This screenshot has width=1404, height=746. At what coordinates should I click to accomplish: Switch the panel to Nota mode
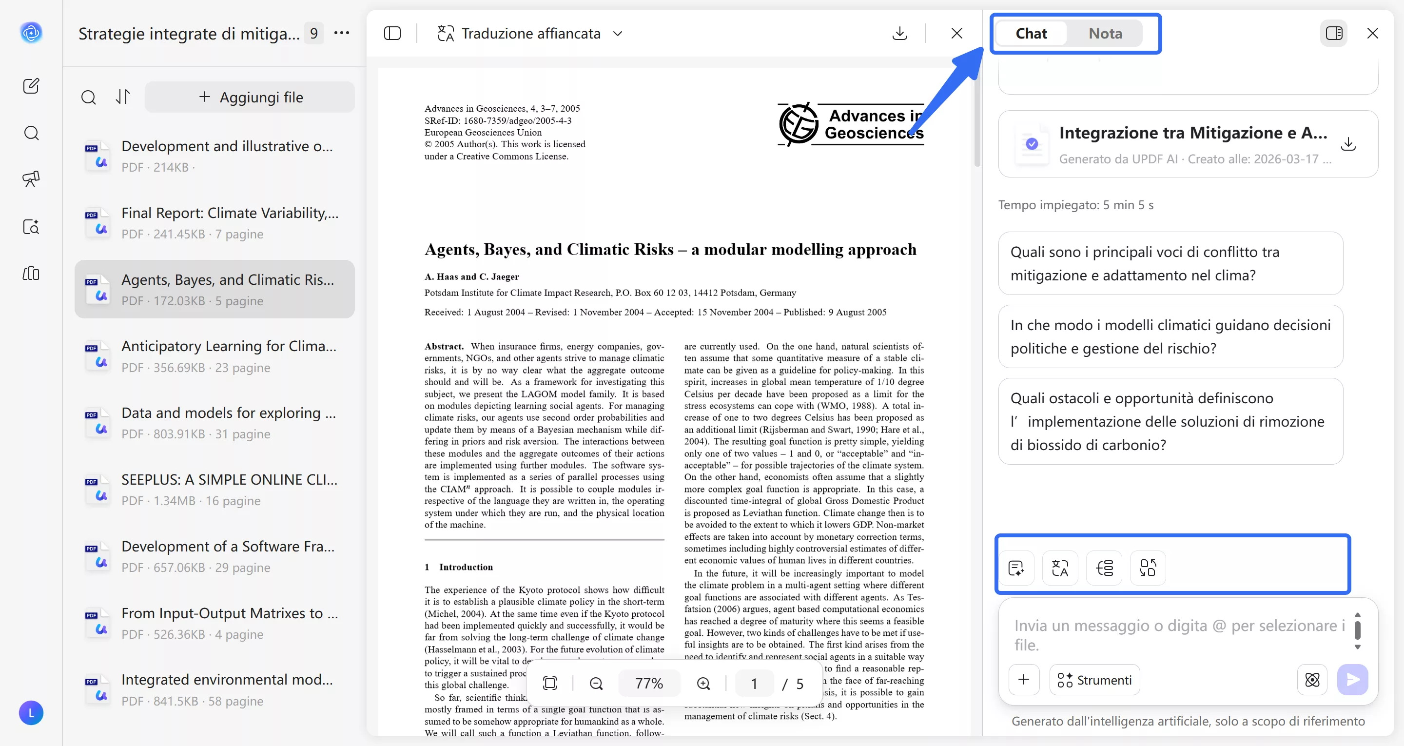pyautogui.click(x=1105, y=33)
